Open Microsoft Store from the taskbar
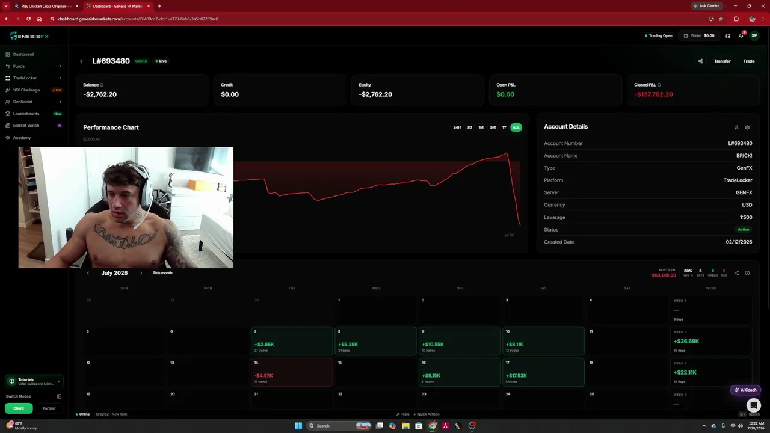Screen dimensions: 770x433 pos(419,426)
